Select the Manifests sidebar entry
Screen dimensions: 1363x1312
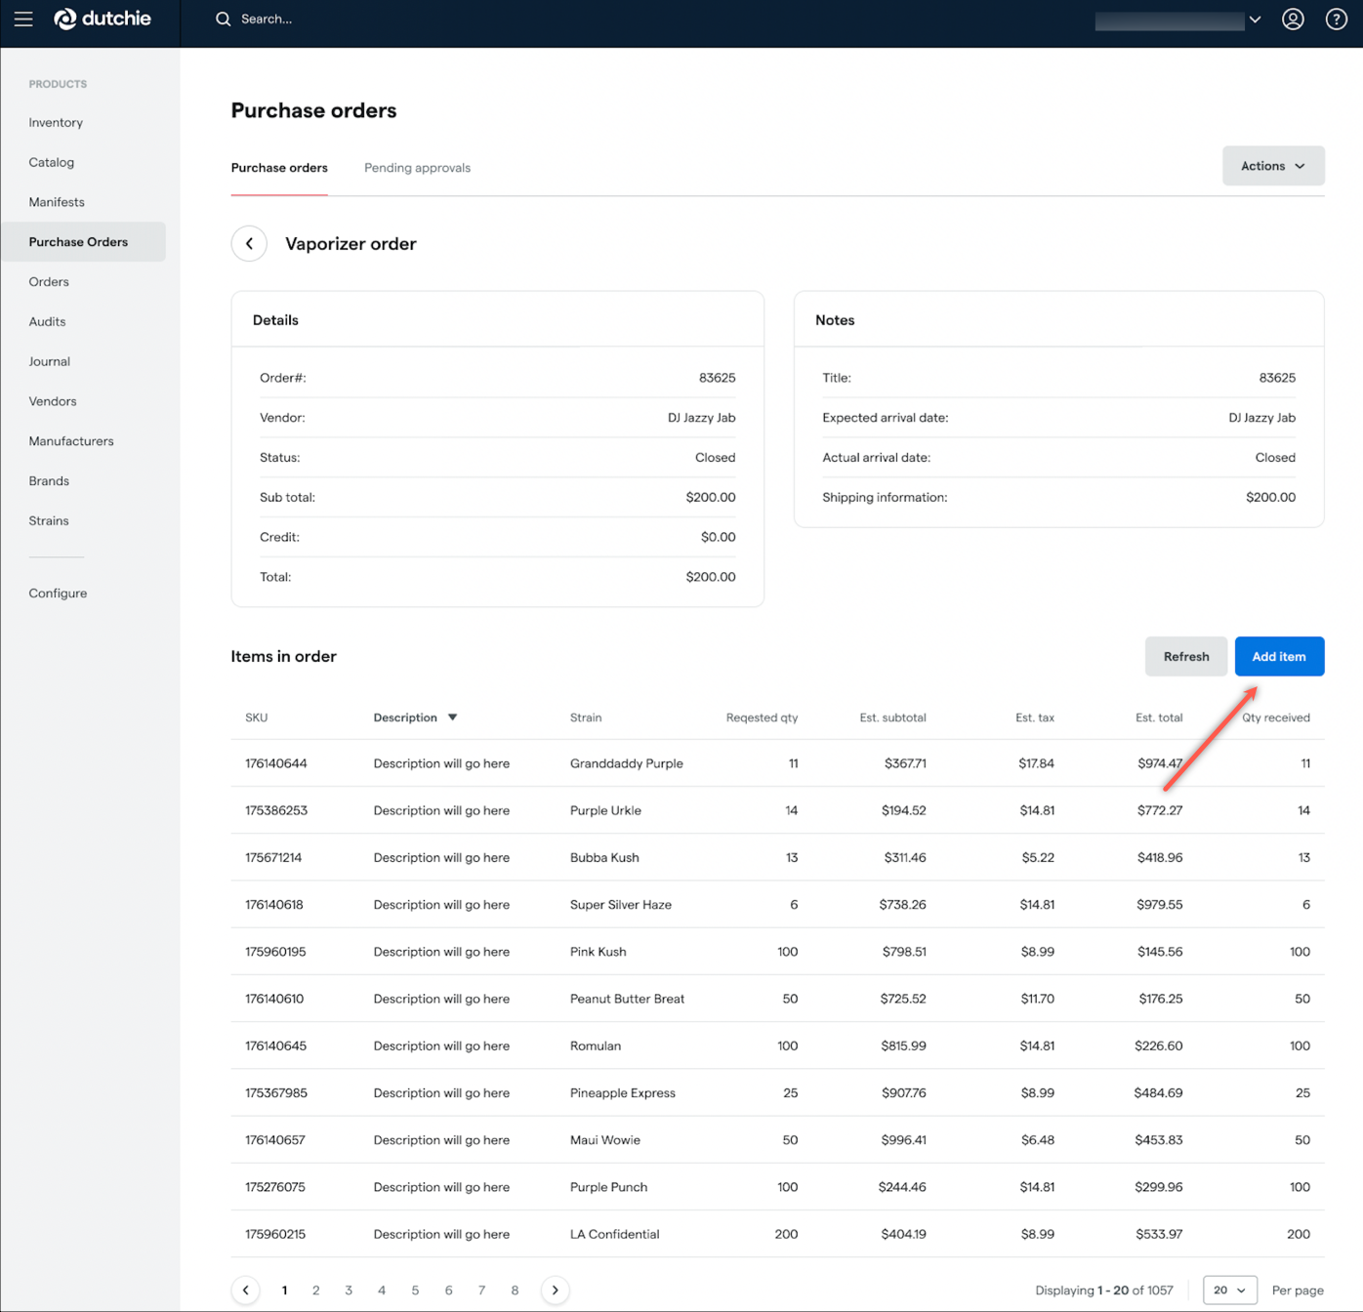click(56, 202)
